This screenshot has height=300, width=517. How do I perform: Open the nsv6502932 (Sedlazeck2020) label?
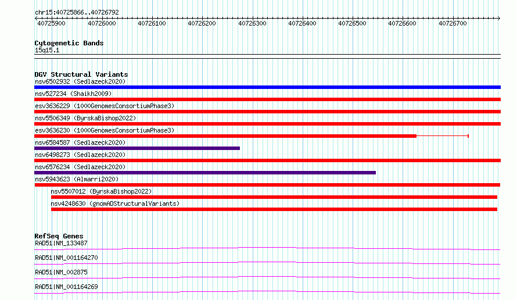80,81
